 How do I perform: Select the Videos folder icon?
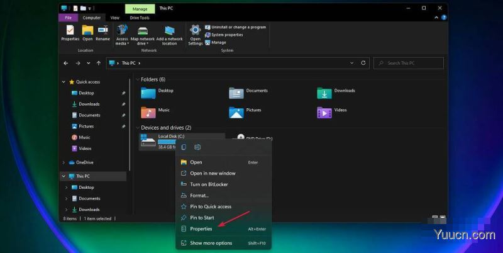324,113
